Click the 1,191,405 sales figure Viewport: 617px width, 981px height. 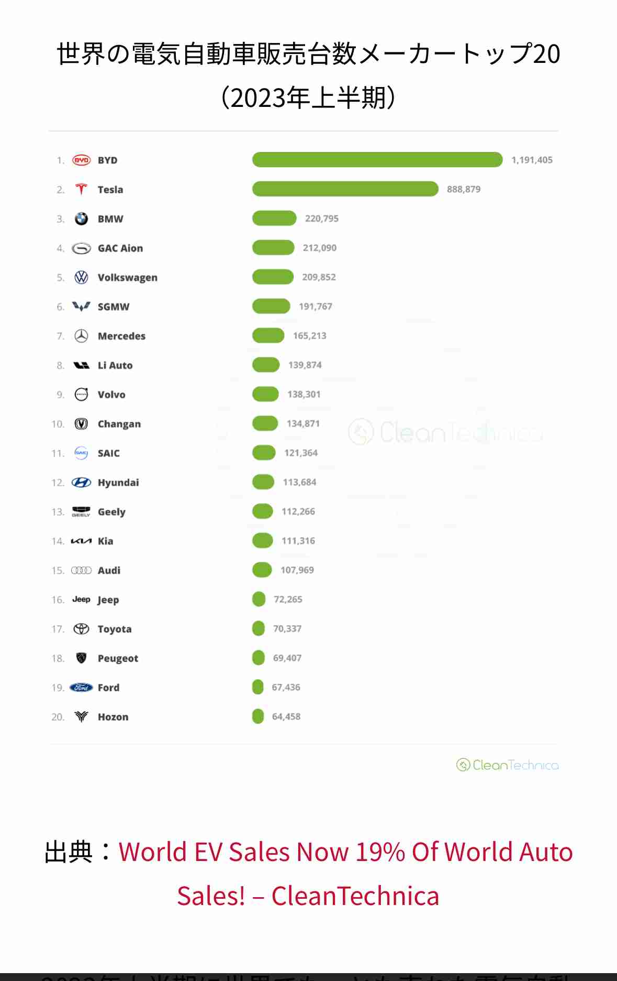(x=532, y=160)
